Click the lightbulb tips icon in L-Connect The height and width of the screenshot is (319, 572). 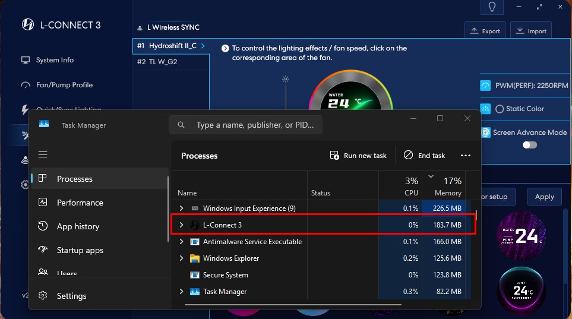tap(492, 7)
